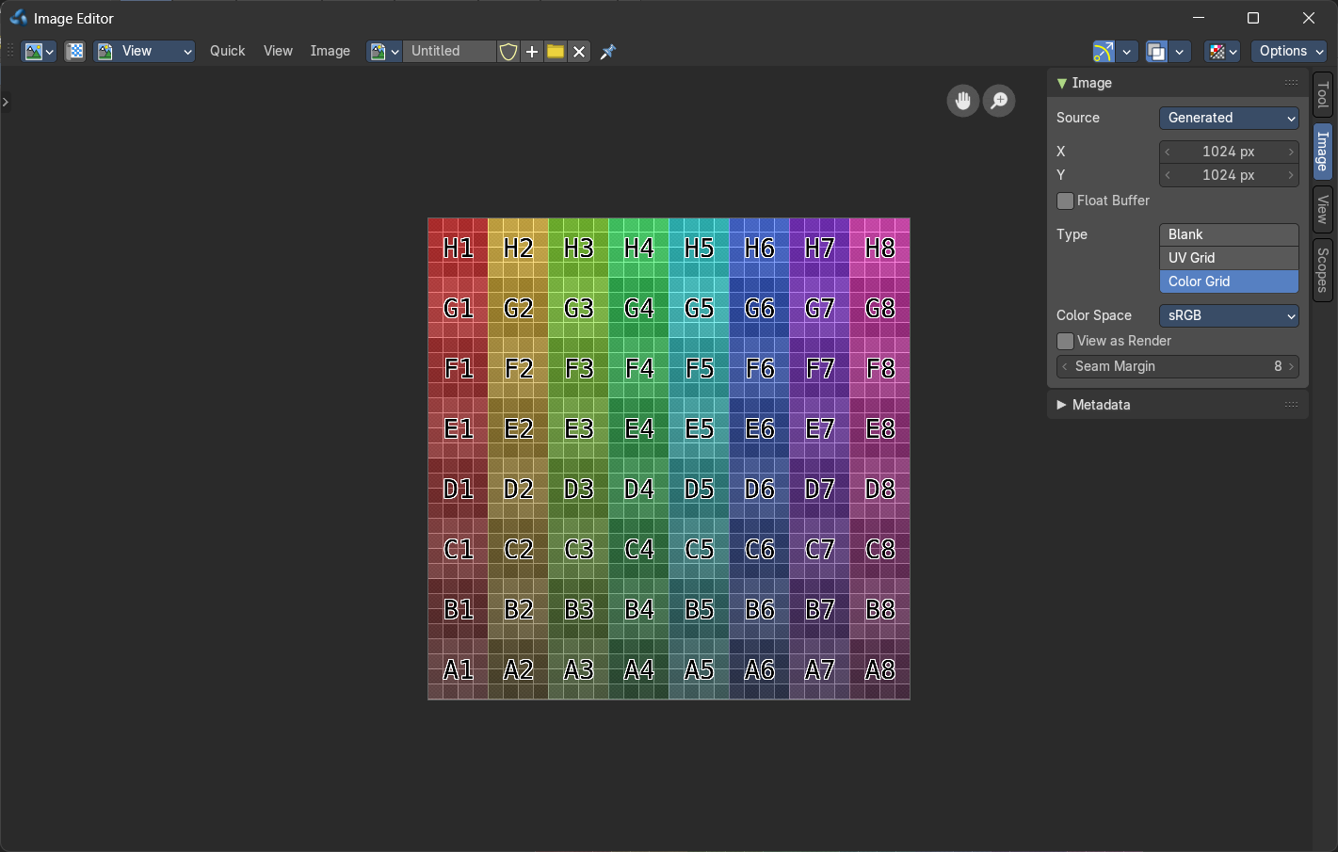Decrease Y size with left arrow
The height and width of the screenshot is (852, 1338).
point(1169,175)
